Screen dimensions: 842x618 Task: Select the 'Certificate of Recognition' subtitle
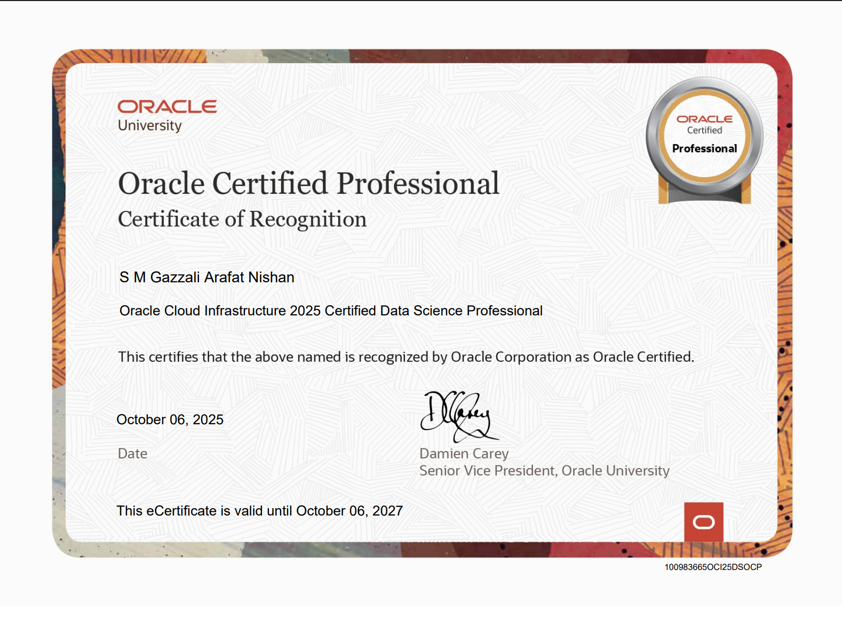click(x=242, y=219)
